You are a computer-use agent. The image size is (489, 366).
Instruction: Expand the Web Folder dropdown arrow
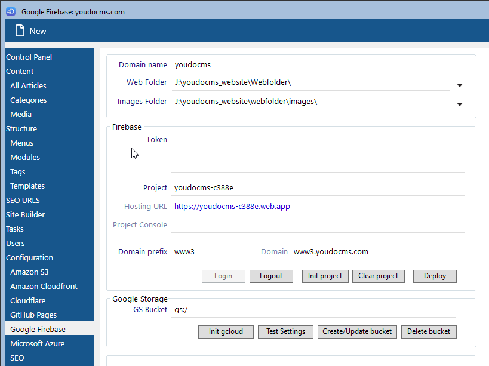click(x=460, y=85)
